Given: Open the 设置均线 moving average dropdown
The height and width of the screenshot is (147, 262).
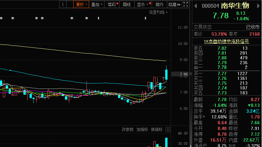Looking at the screenshot, I should tap(158, 12).
